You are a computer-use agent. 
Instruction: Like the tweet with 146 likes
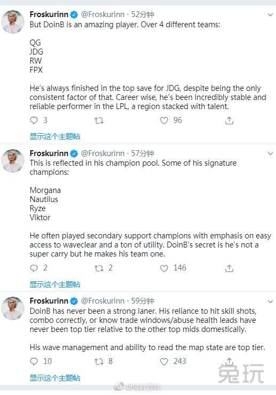pyautogui.click(x=164, y=268)
